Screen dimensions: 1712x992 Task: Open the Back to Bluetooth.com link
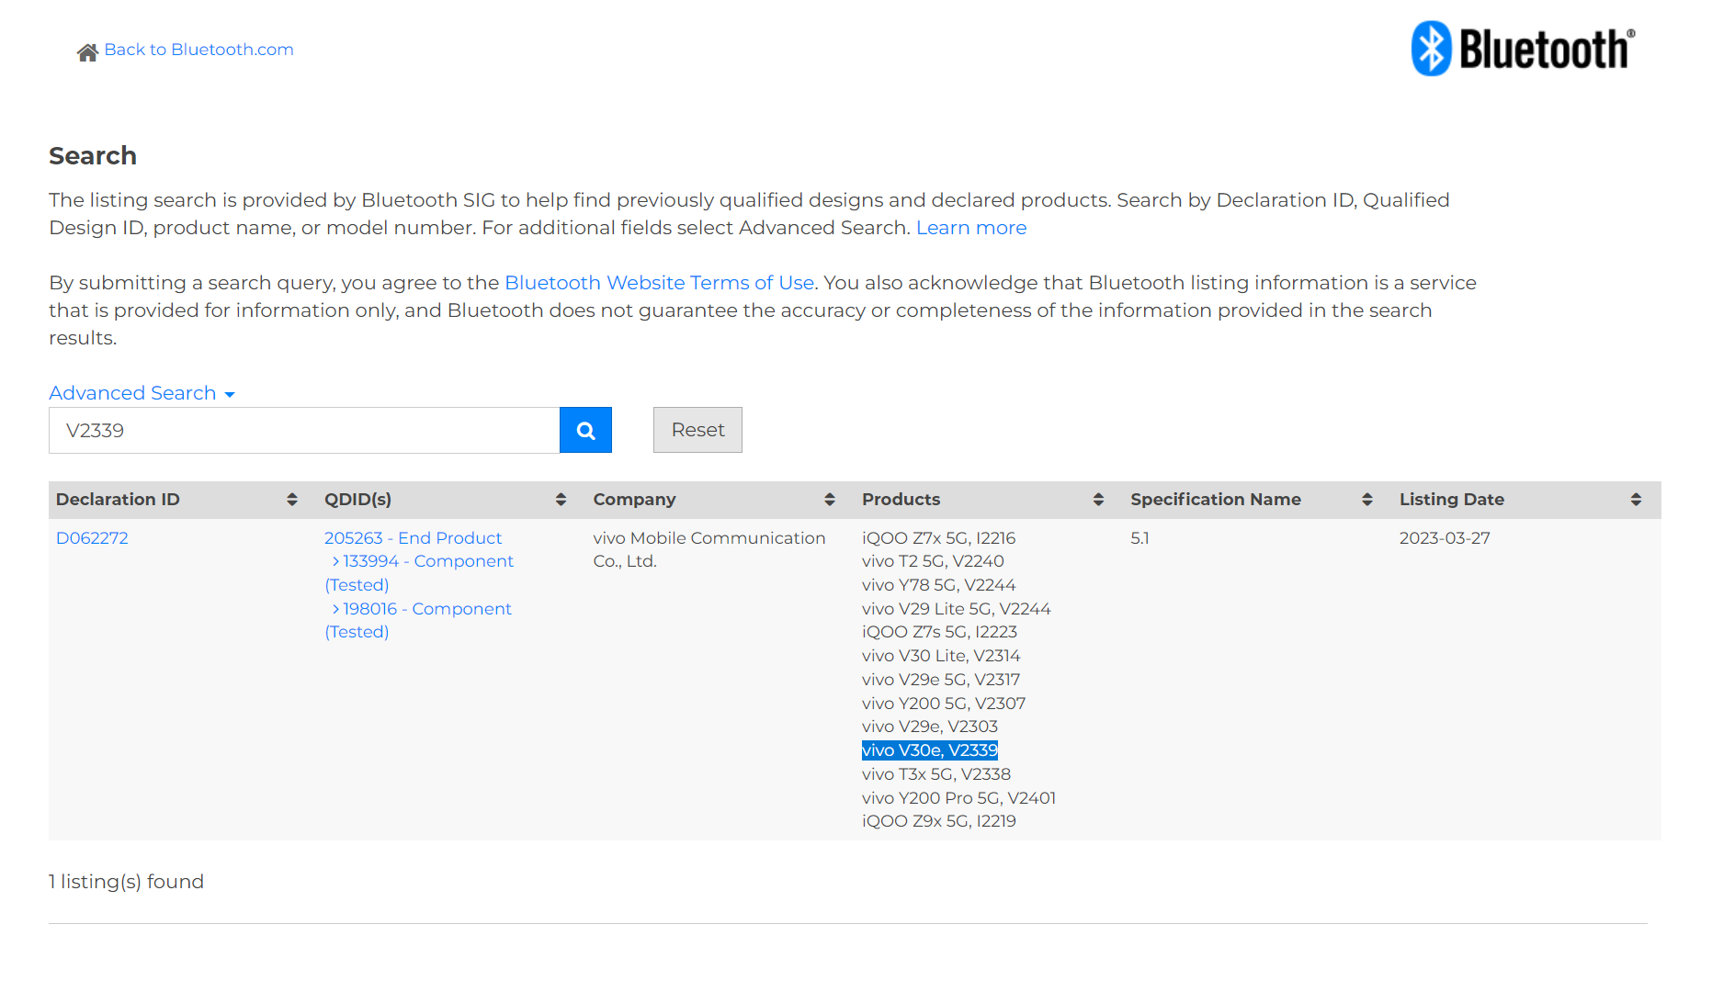pyautogui.click(x=198, y=50)
